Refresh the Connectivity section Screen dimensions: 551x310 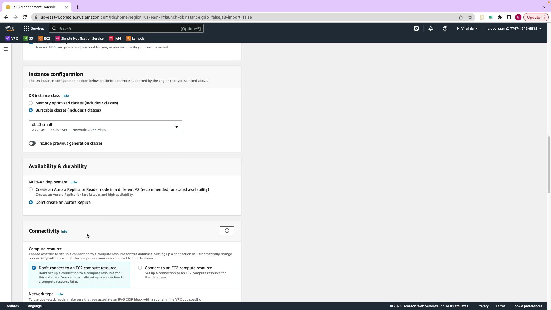(x=227, y=231)
